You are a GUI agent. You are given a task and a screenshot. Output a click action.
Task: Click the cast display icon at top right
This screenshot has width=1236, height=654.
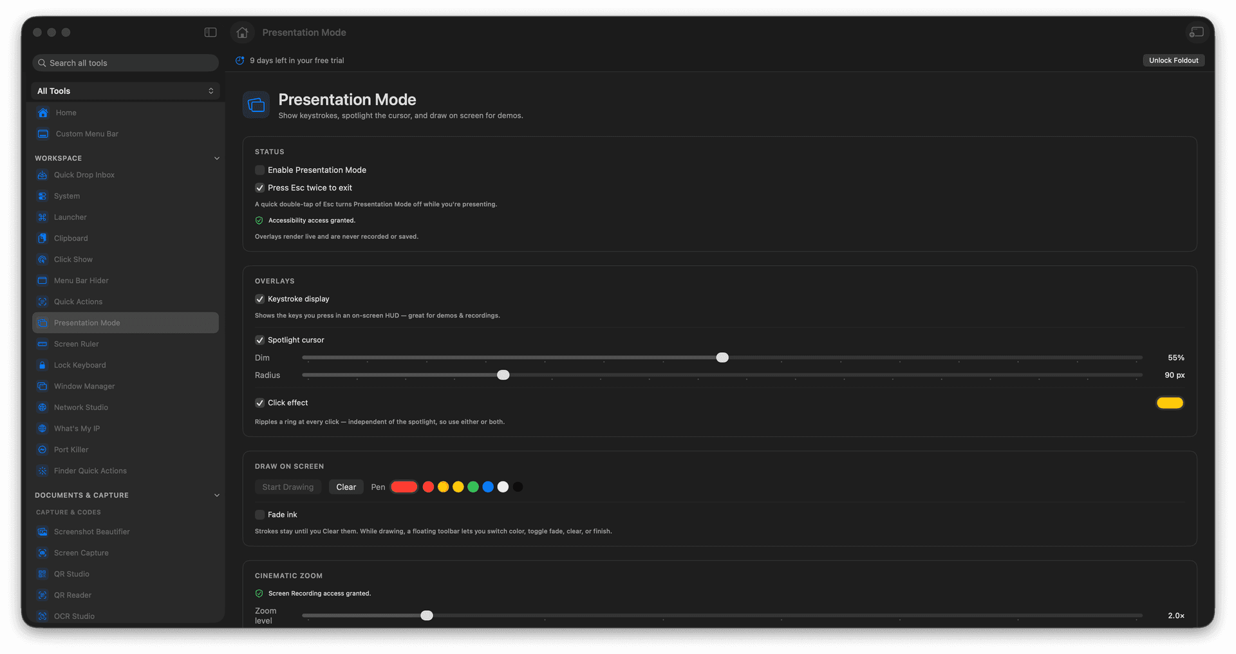tap(1197, 32)
